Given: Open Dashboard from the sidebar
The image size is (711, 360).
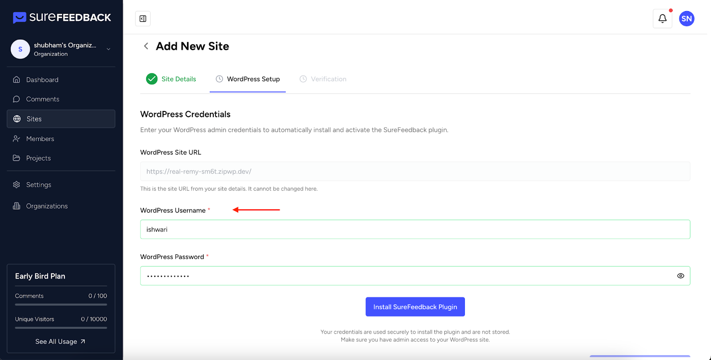Looking at the screenshot, I should pyautogui.click(x=42, y=80).
